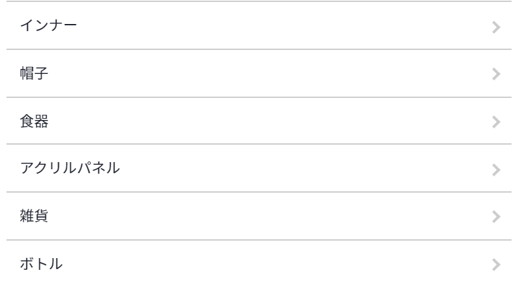The width and height of the screenshot is (518, 286).
Task: Expand the インナー category row
Action: [259, 27]
